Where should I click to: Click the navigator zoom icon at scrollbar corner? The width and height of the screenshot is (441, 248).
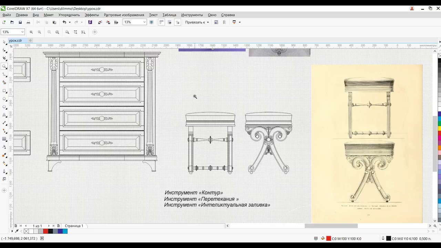(x=435, y=226)
